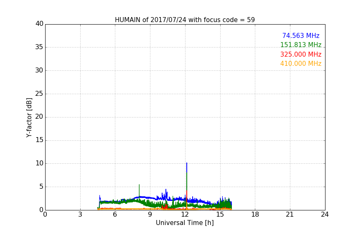
Task: Click the plot title "HUMAIN of 2017/07/24 with focus code = 59"
Action: (185, 20)
